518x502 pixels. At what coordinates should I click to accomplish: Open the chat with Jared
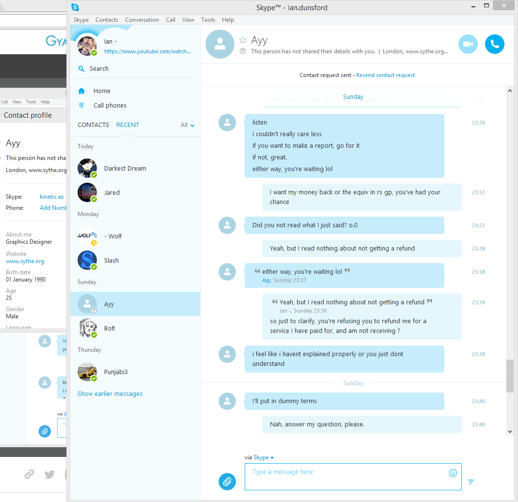coord(135,192)
